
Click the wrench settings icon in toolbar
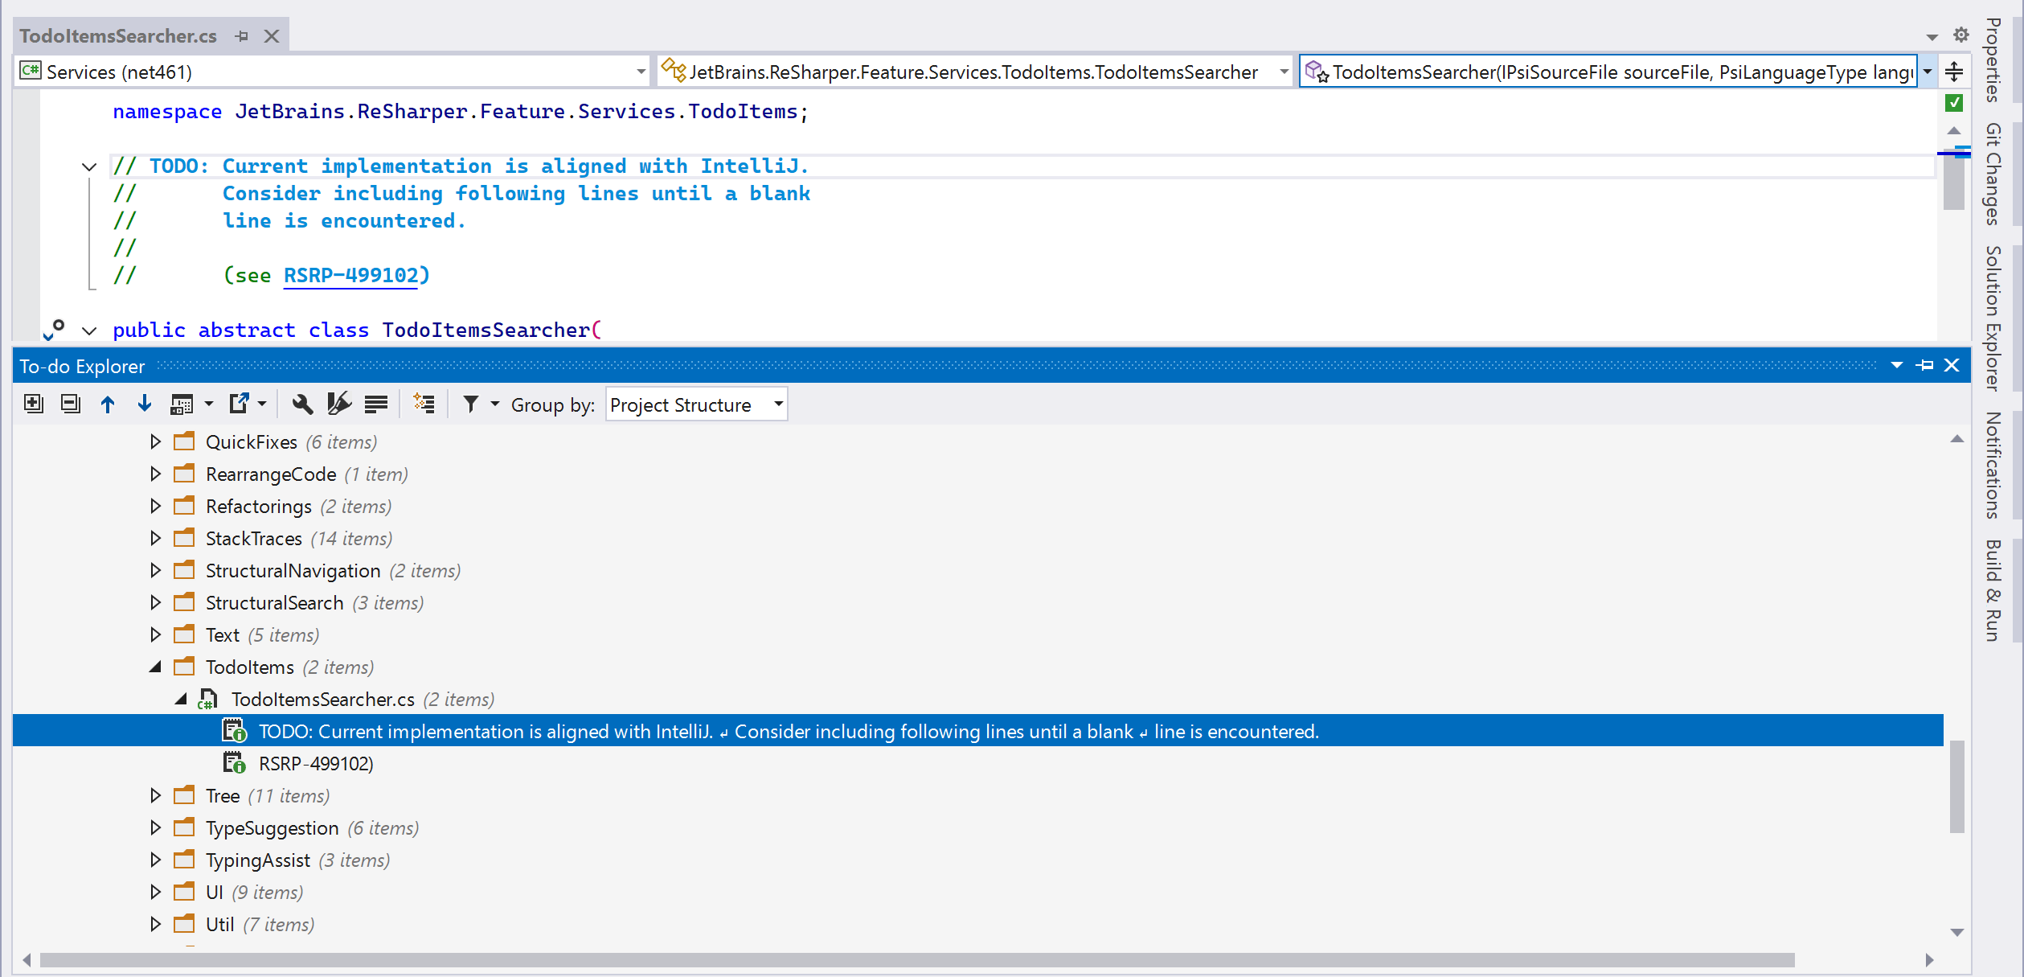coord(302,404)
